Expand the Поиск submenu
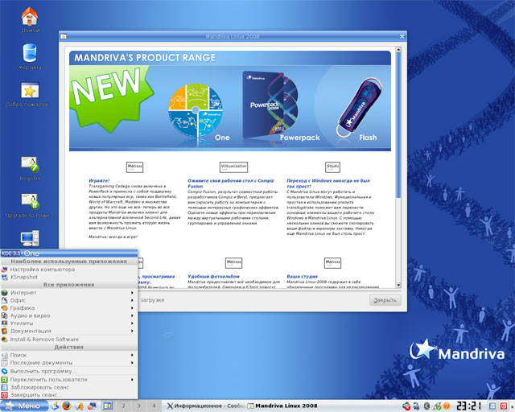Viewport: 515px width, 412px height. click(x=69, y=355)
